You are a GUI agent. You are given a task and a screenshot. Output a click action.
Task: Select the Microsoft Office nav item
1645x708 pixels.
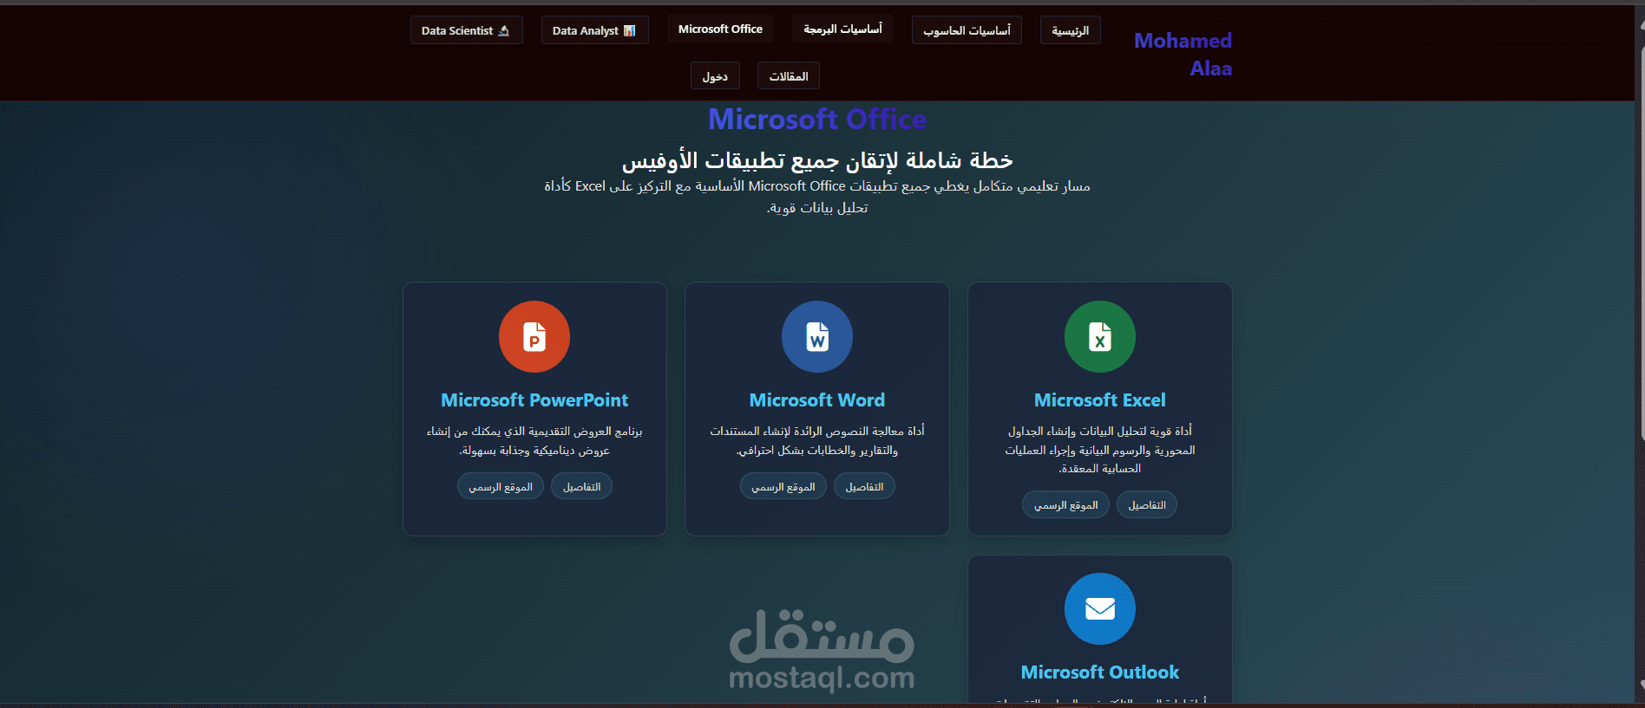tap(720, 29)
